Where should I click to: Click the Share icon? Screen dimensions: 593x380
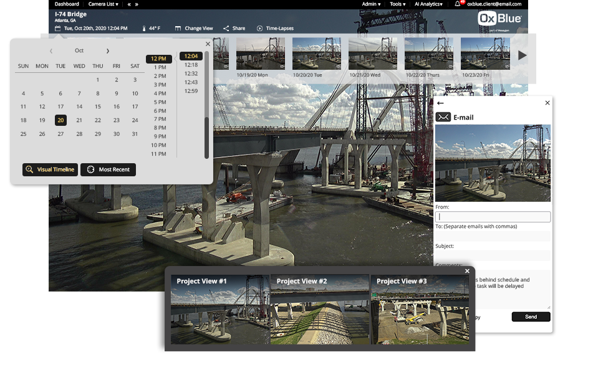point(226,28)
